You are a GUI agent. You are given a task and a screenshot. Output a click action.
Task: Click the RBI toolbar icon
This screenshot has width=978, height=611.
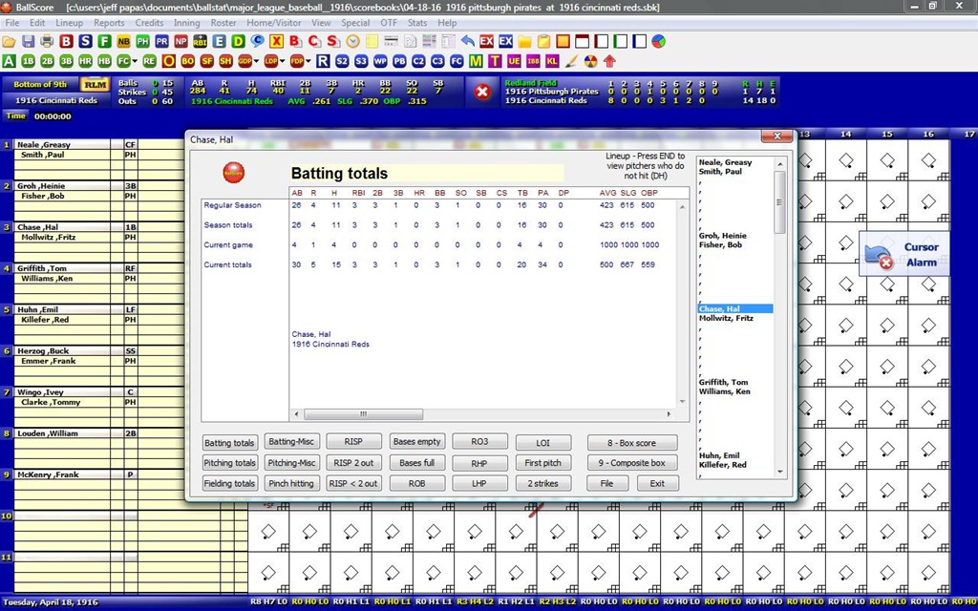click(x=201, y=42)
